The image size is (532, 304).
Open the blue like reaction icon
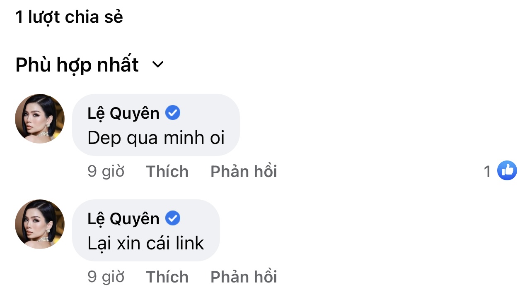tap(507, 170)
